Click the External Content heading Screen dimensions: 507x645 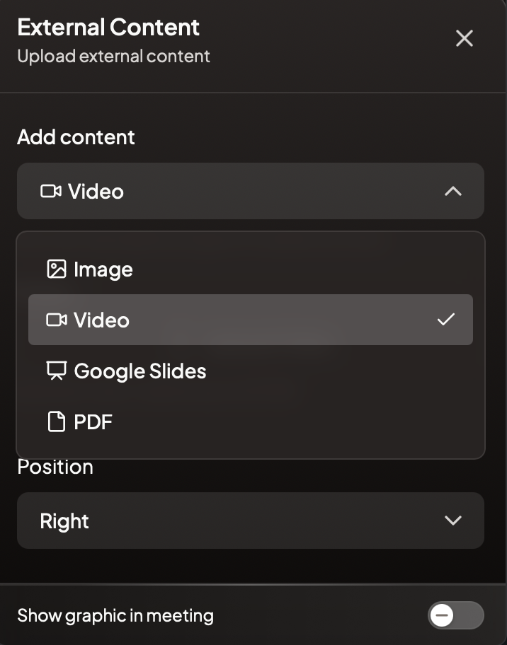pyautogui.click(x=109, y=28)
